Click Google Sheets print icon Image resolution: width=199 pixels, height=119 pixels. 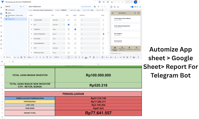click(21, 57)
